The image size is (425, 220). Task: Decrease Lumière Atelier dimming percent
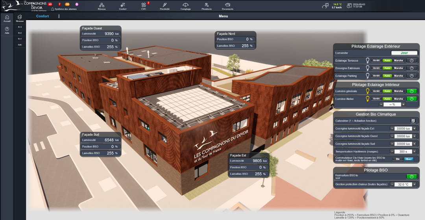click(x=381, y=104)
